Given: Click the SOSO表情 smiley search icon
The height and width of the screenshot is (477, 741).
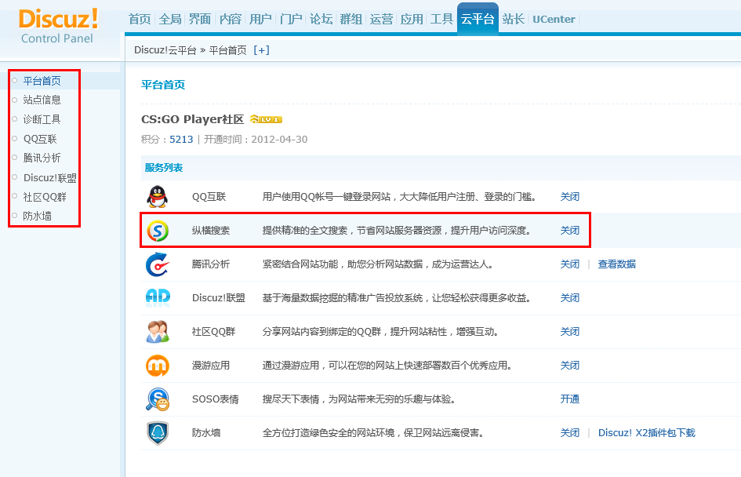Looking at the screenshot, I should (158, 399).
